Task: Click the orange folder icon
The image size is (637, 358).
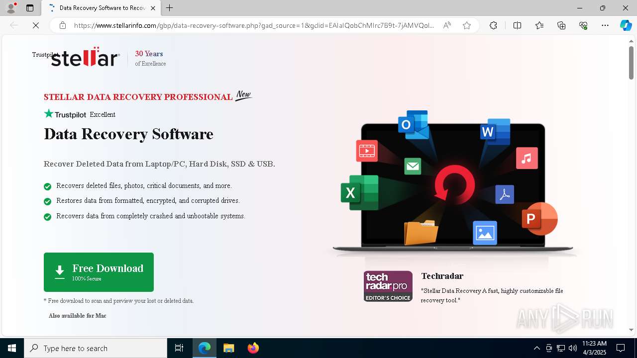Action: pos(421,232)
